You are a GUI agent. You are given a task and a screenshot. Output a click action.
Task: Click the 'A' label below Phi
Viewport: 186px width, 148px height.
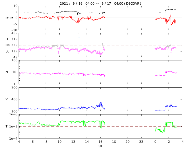point(7,52)
